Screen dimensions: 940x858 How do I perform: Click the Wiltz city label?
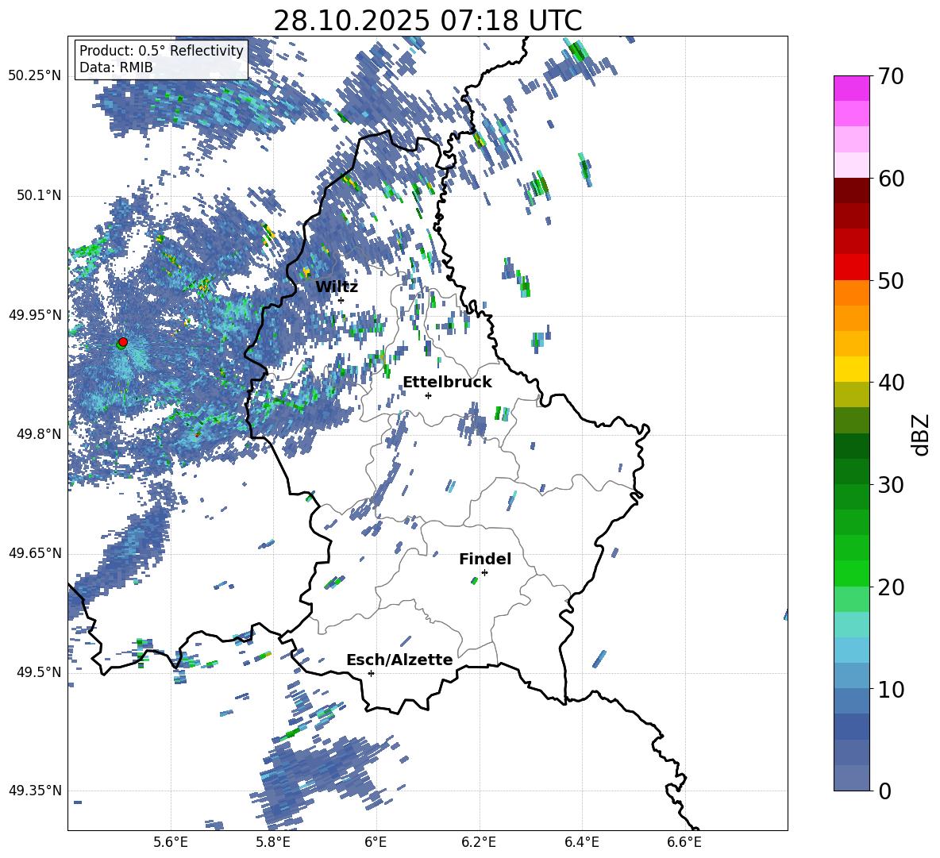(337, 287)
